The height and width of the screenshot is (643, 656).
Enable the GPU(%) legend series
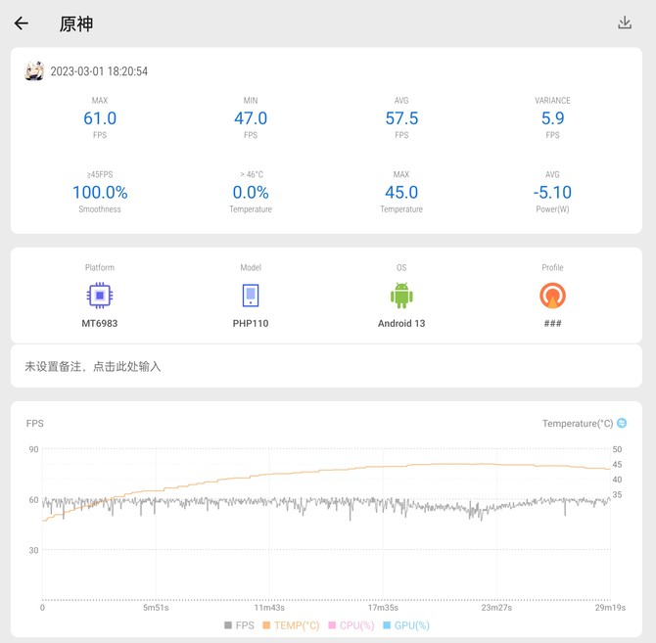[x=405, y=625]
